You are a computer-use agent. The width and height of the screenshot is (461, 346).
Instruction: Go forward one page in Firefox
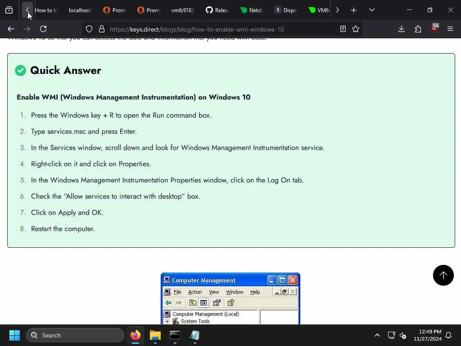[27, 29]
